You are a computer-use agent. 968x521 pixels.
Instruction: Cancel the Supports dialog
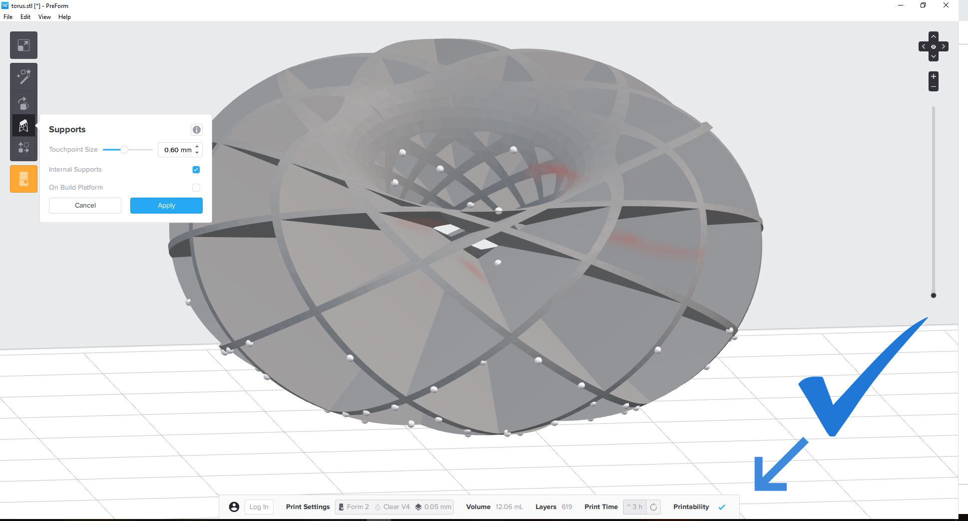(x=85, y=206)
